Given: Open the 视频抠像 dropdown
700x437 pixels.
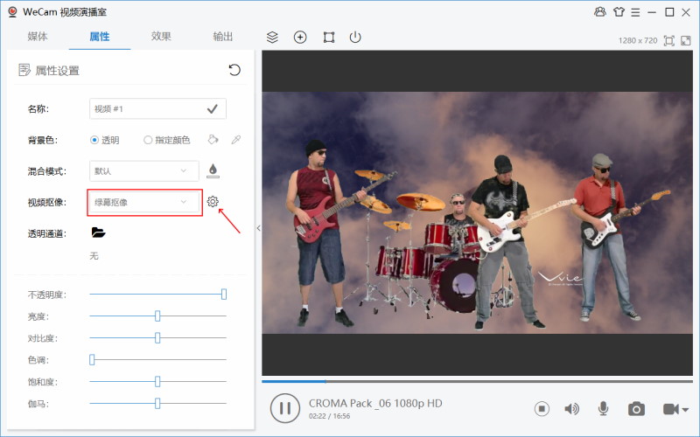Looking at the screenshot, I should [144, 203].
